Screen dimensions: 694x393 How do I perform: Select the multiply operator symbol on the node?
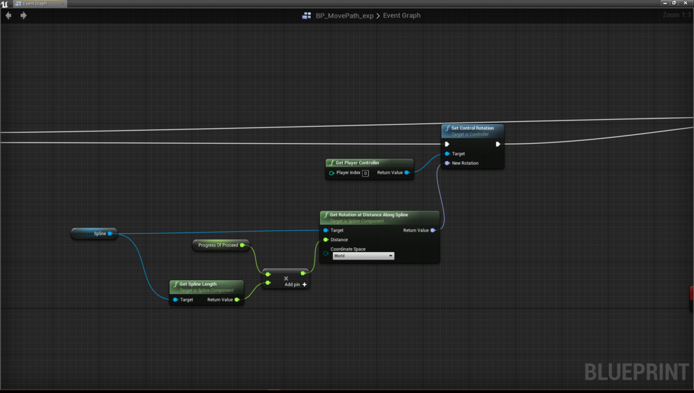[286, 278]
